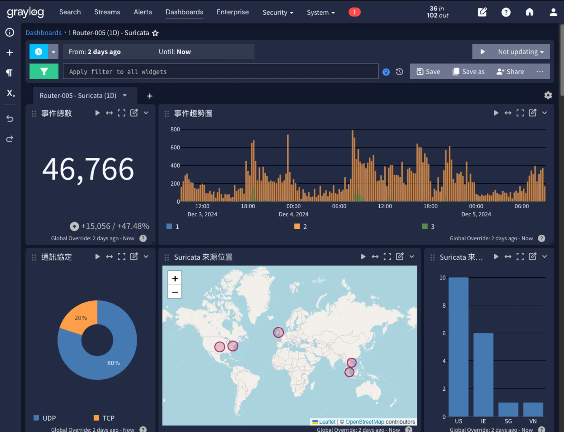564x432 pixels.
Task: Toggle UDP in pie legend
Action: tap(45, 418)
